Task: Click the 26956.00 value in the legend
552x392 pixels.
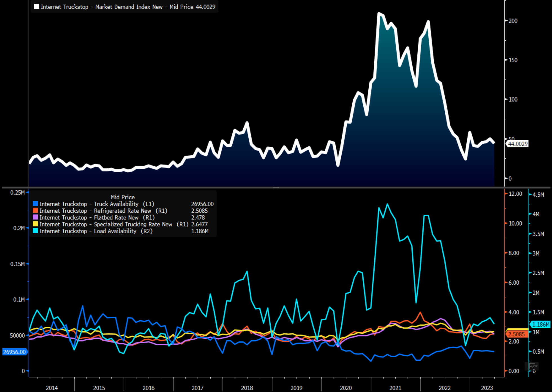Action: [x=202, y=204]
